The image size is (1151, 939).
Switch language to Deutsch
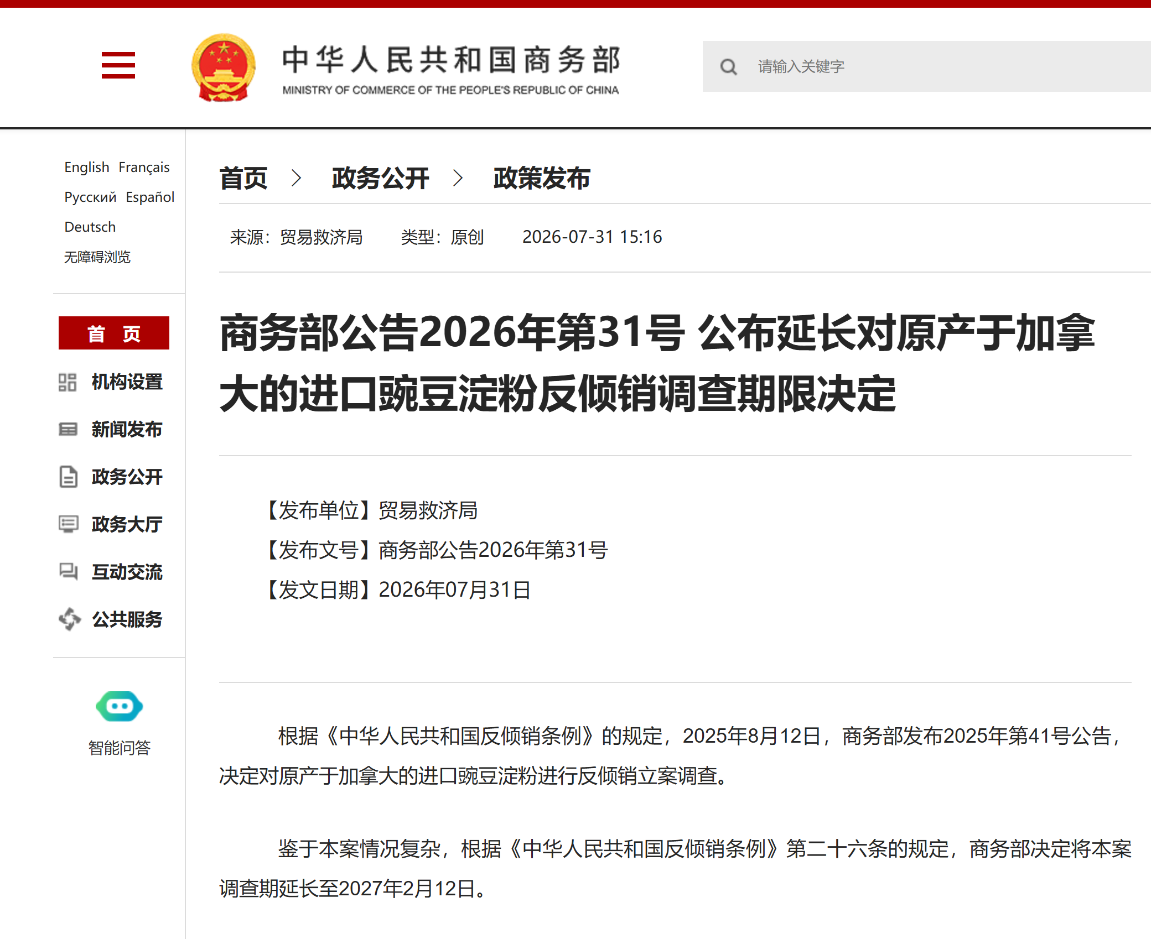coord(90,227)
